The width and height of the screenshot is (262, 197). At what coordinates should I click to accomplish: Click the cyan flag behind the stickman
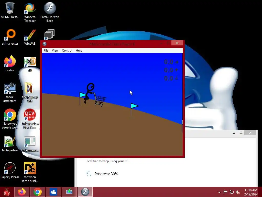(x=83, y=99)
